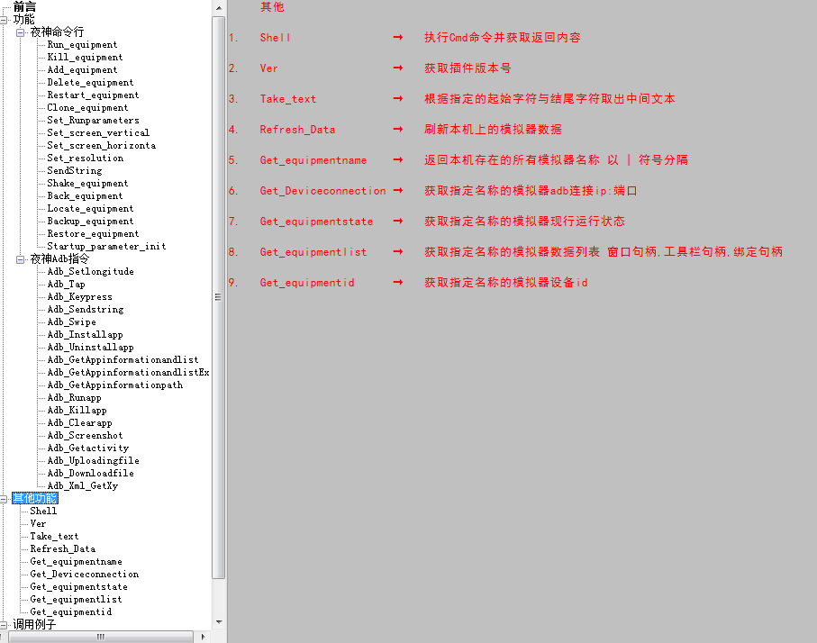Open Adb_Swipe in the tree
This screenshot has height=643, width=817.
(x=72, y=322)
